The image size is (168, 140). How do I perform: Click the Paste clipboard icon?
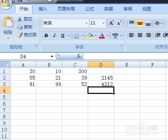(x=8, y=22)
